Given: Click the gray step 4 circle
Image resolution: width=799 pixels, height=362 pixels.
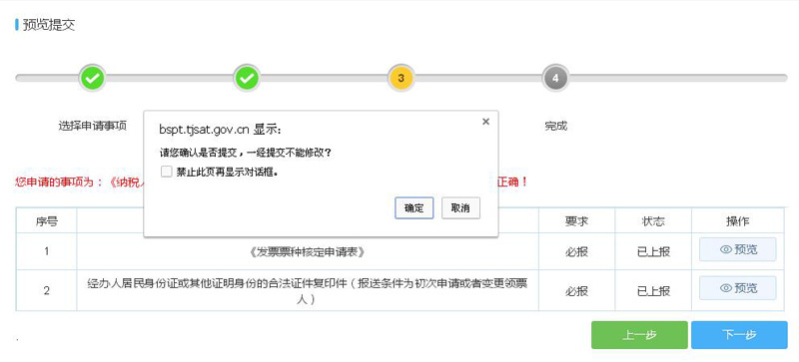Looking at the screenshot, I should 555,78.
